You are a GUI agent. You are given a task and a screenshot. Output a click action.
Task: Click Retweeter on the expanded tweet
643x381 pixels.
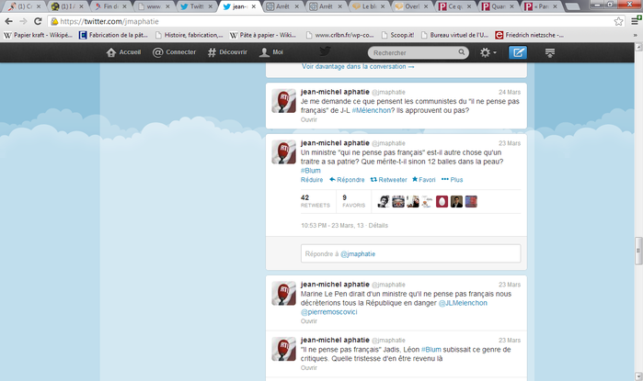click(x=388, y=180)
